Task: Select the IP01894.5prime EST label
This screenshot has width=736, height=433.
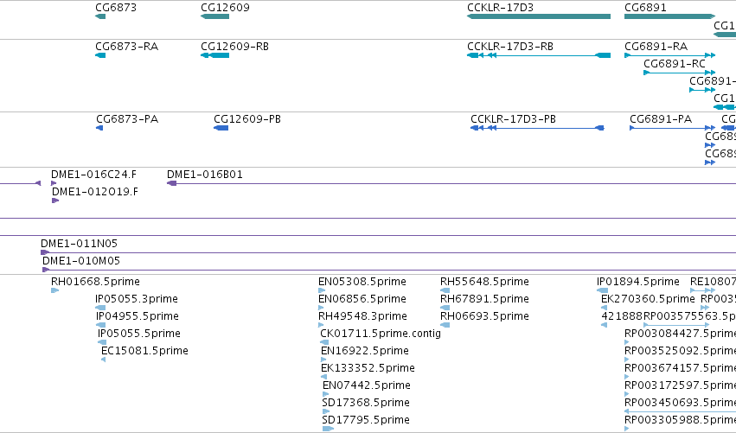Action: coord(638,282)
